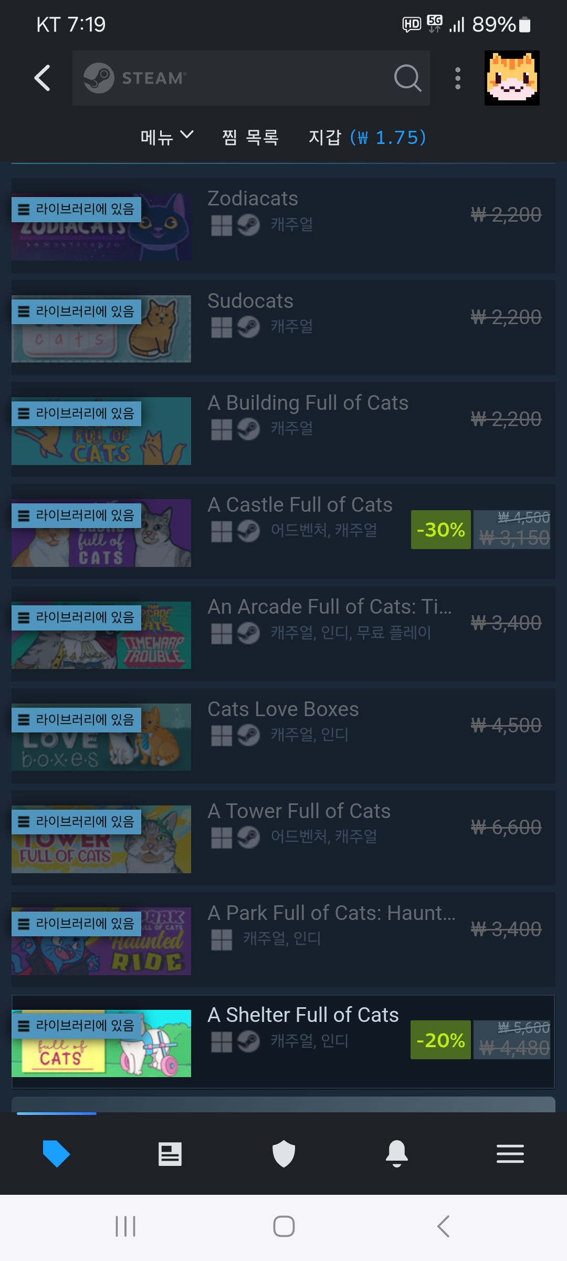Viewport: 567px width, 1261px height.
Task: Select the -20% discount on Shelter Full of Cats
Action: click(x=440, y=1040)
